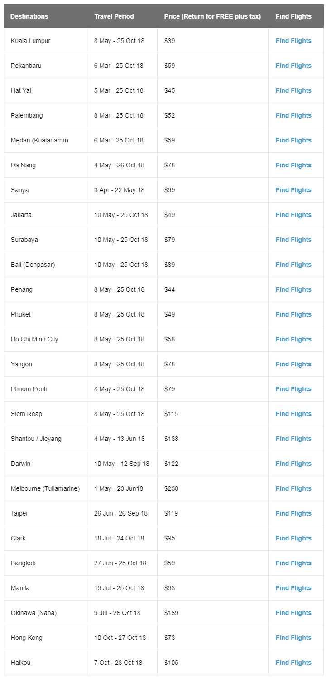326x677 pixels.
Task: Click Find Flights for Kuala Lumpur
Action: [293, 41]
